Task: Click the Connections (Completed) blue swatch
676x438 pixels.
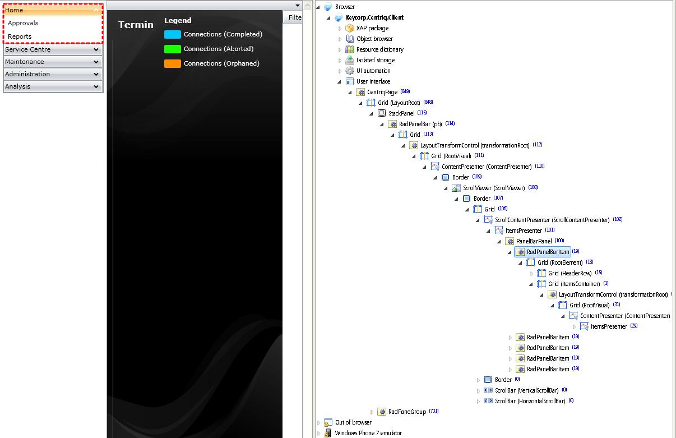Action: point(172,34)
